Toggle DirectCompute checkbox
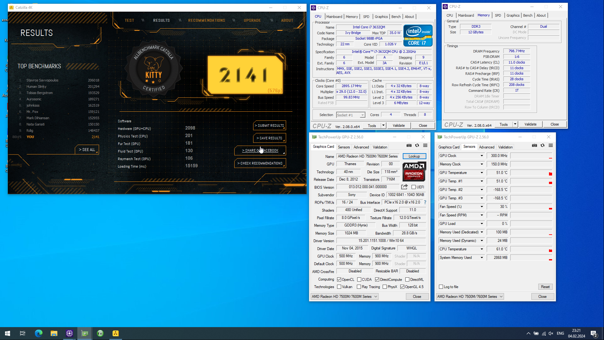 377,280
